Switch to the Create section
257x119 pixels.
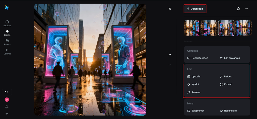point(7,33)
